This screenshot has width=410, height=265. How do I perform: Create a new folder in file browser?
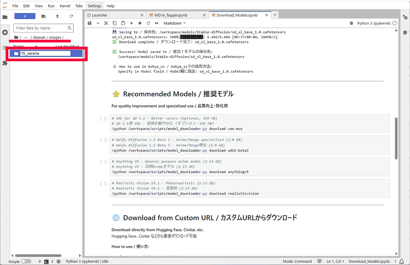pyautogui.click(x=43, y=16)
